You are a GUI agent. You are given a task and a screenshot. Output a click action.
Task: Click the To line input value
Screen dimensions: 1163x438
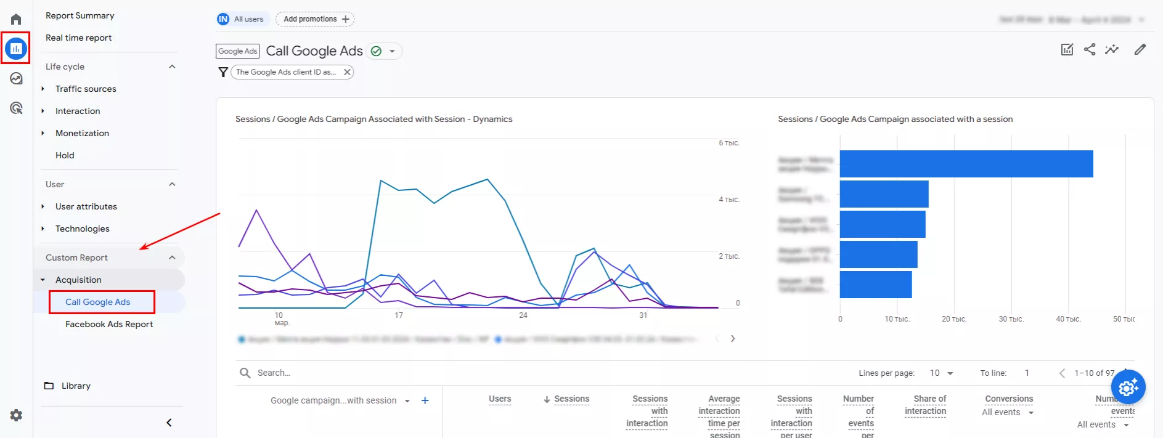1027,373
